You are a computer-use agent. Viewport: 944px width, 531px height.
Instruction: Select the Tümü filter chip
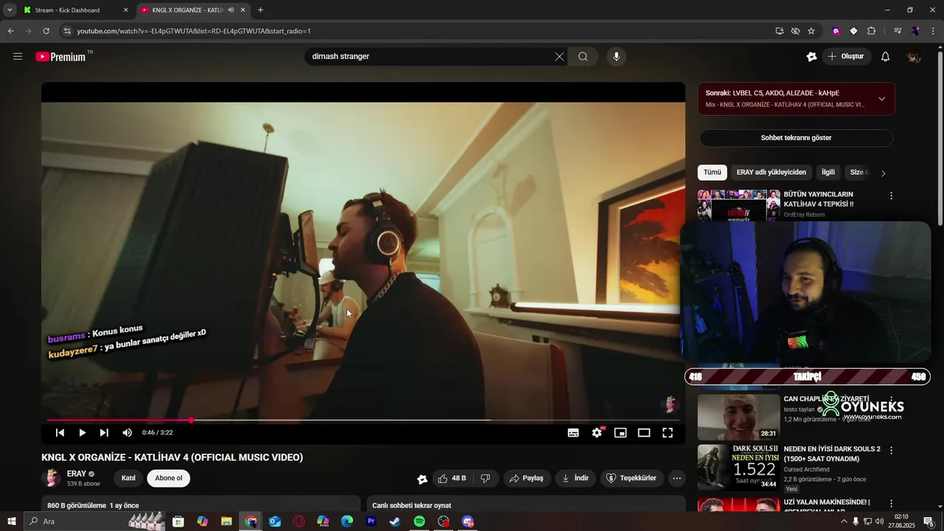click(712, 172)
